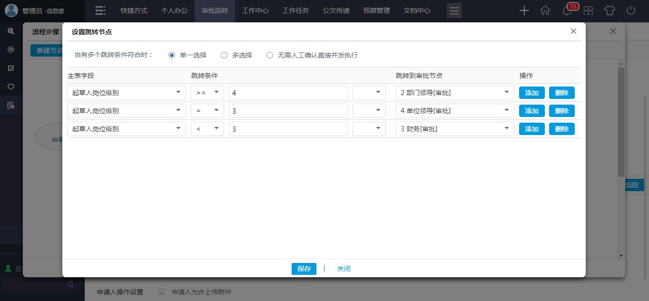Screen dimensions: 649x301
Task: Click the heart icon in left sidebar
Action: pyautogui.click(x=11, y=87)
